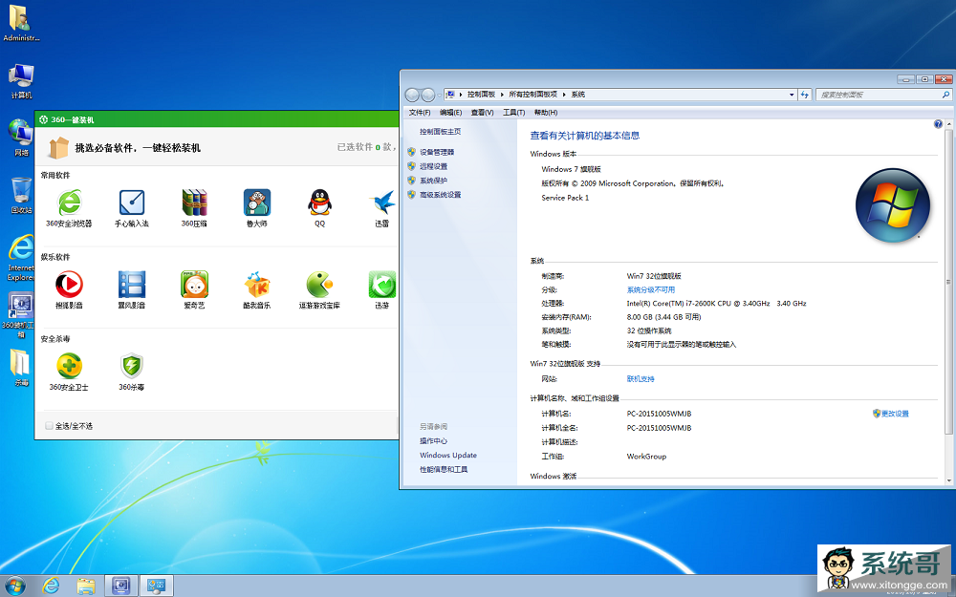Screen dimensions: 956x597
Task: Select the 360安全浏览器 icon in the installer
Action: click(69, 203)
